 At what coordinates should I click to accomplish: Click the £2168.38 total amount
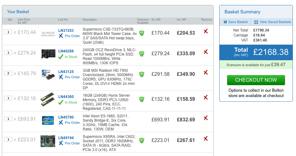tap(271, 52)
